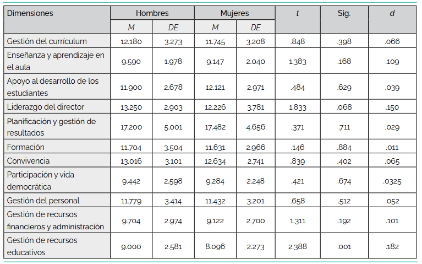Viewport: 422px width, 264px height.
Task: Click the Hombres mean value 17.200
Action: coord(131,127)
